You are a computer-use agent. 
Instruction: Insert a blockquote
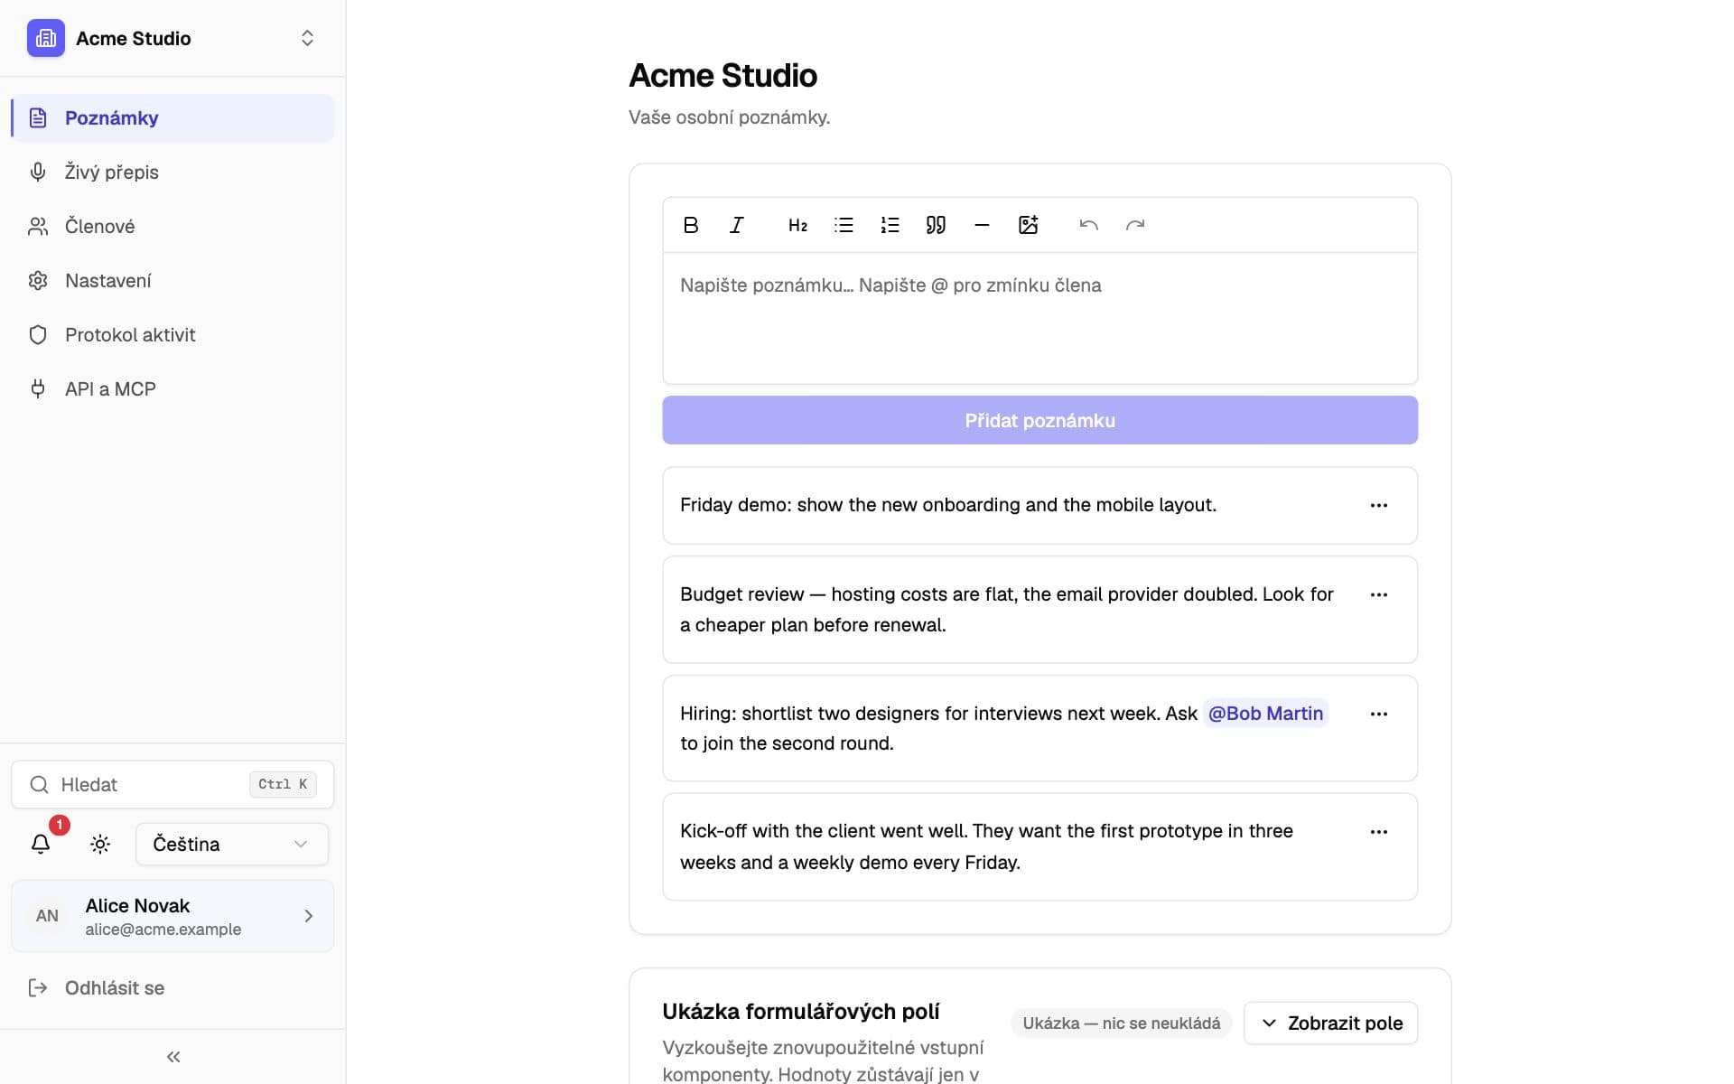coord(936,225)
